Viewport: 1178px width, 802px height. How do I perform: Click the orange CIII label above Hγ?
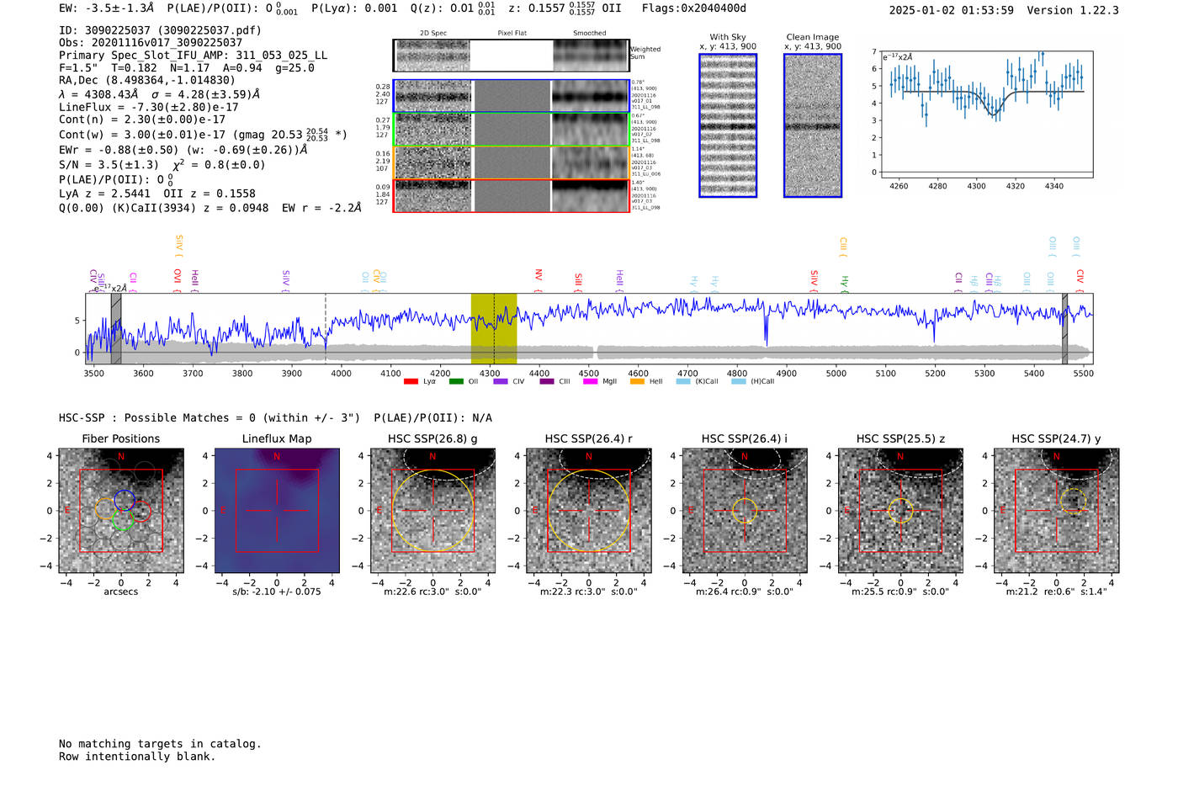click(843, 247)
